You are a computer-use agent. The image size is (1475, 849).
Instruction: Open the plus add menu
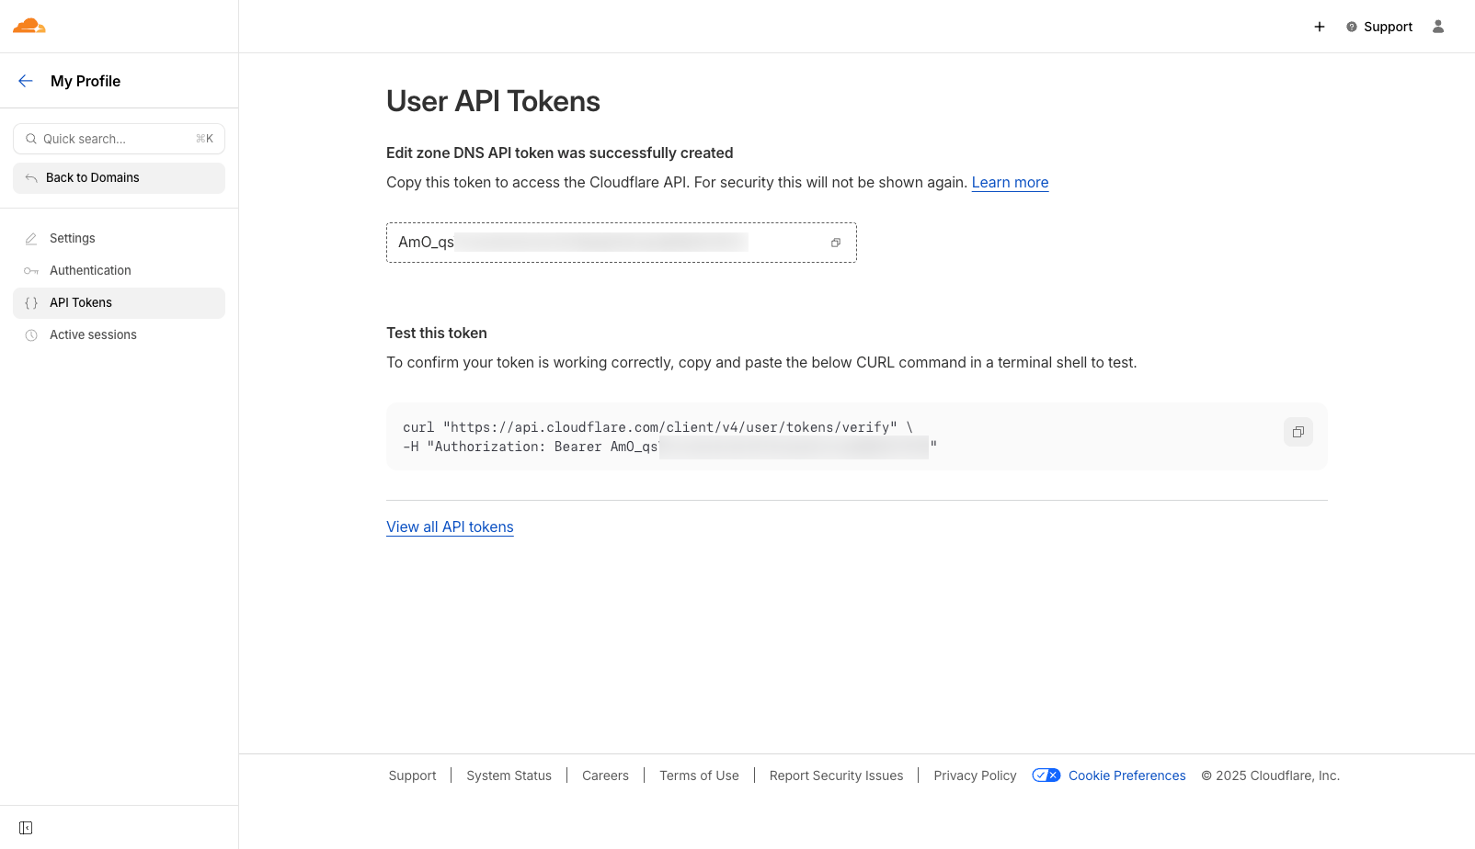point(1320,27)
